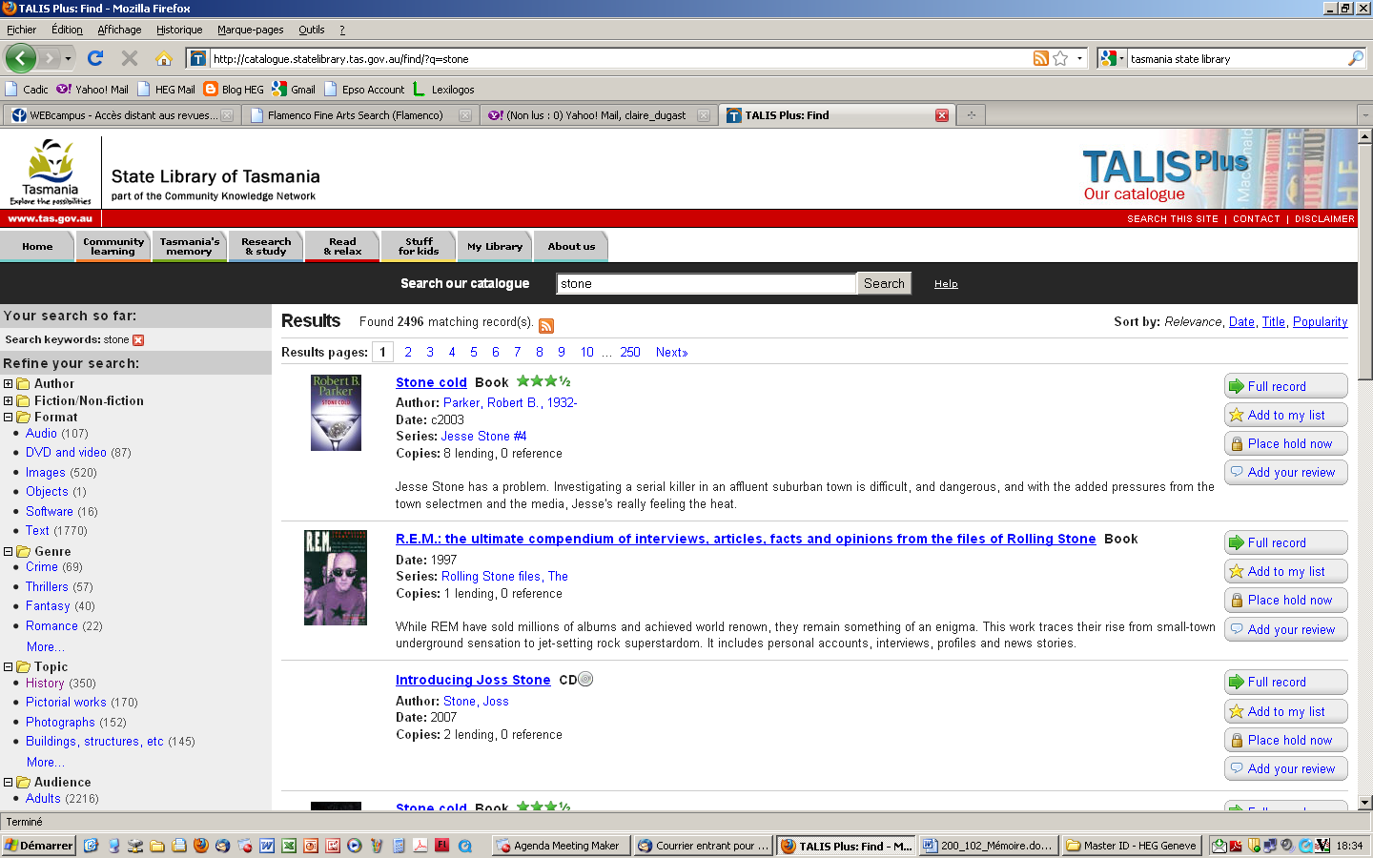The height and width of the screenshot is (858, 1373).
Task: Open the Affichage menu
Action: [x=119, y=30]
